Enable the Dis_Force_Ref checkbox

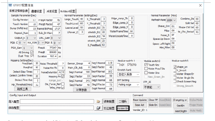(x=63, y=84)
